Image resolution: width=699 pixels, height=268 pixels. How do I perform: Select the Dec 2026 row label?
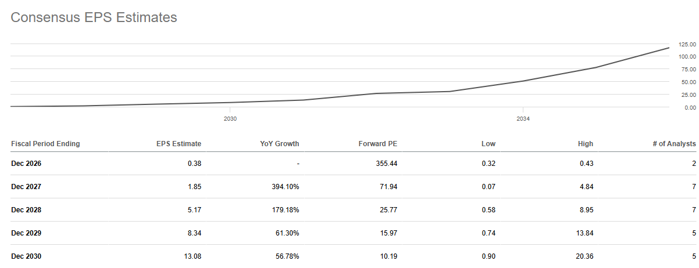click(x=26, y=164)
